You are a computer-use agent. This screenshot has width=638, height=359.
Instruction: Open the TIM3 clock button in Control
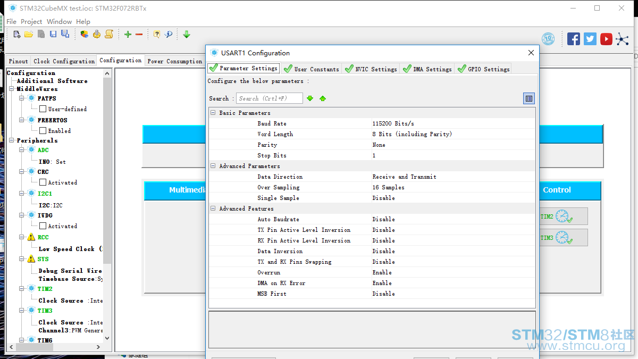[x=563, y=238]
